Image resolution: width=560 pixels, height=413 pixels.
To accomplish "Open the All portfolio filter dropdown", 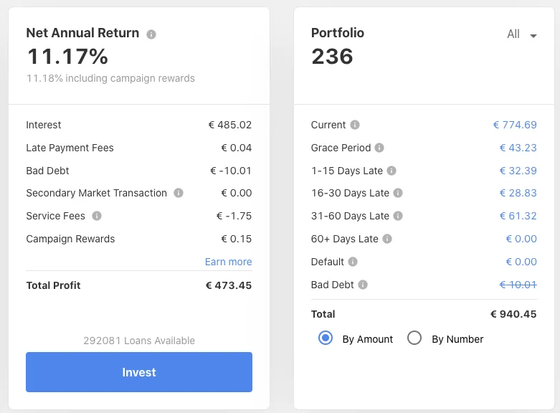I will 522,34.
